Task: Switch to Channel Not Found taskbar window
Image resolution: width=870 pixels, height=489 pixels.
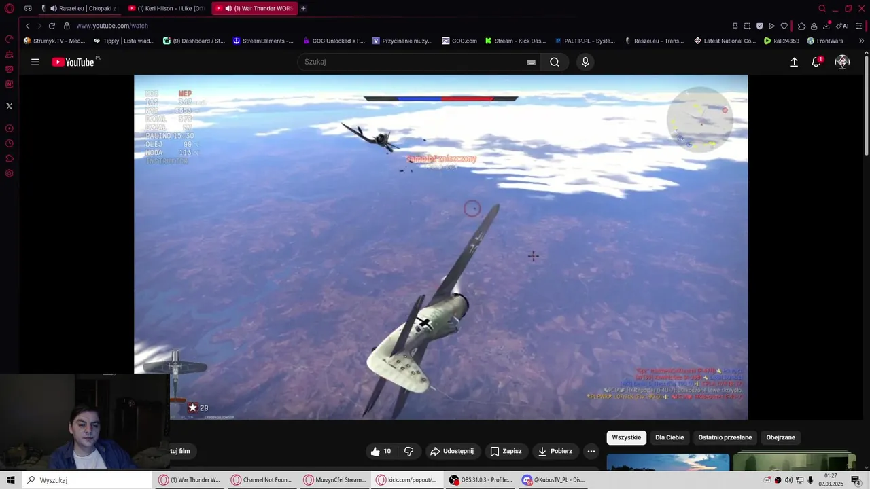Action: pos(261,480)
